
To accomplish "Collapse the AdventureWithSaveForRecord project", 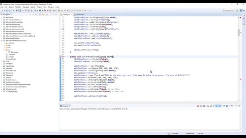I will [x=2, y=41].
